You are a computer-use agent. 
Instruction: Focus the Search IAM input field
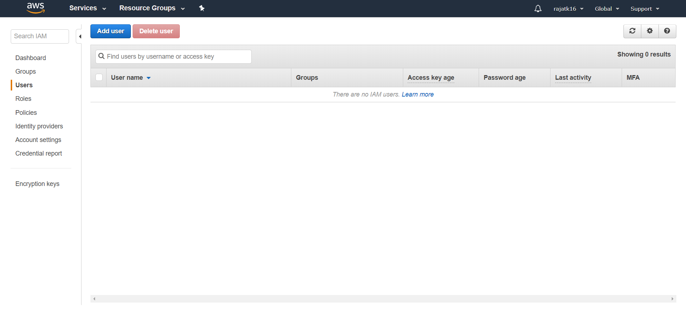[40, 36]
